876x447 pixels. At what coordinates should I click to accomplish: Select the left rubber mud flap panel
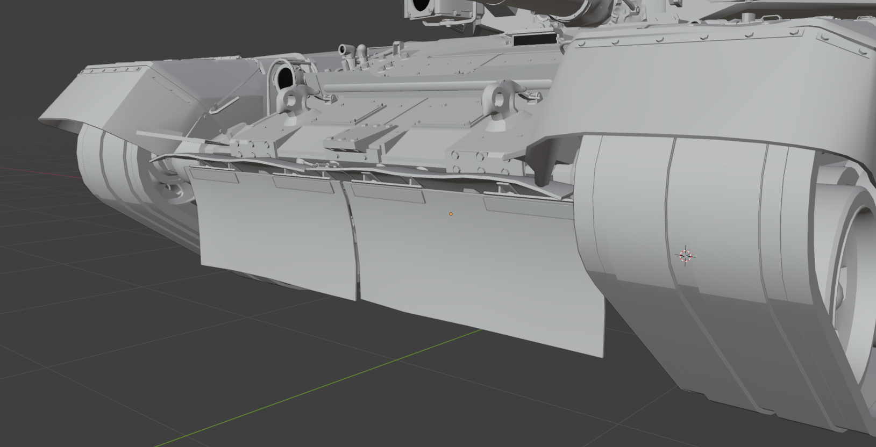tap(274, 233)
